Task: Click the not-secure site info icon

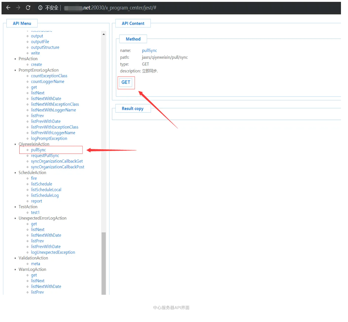Action: [x=40, y=8]
